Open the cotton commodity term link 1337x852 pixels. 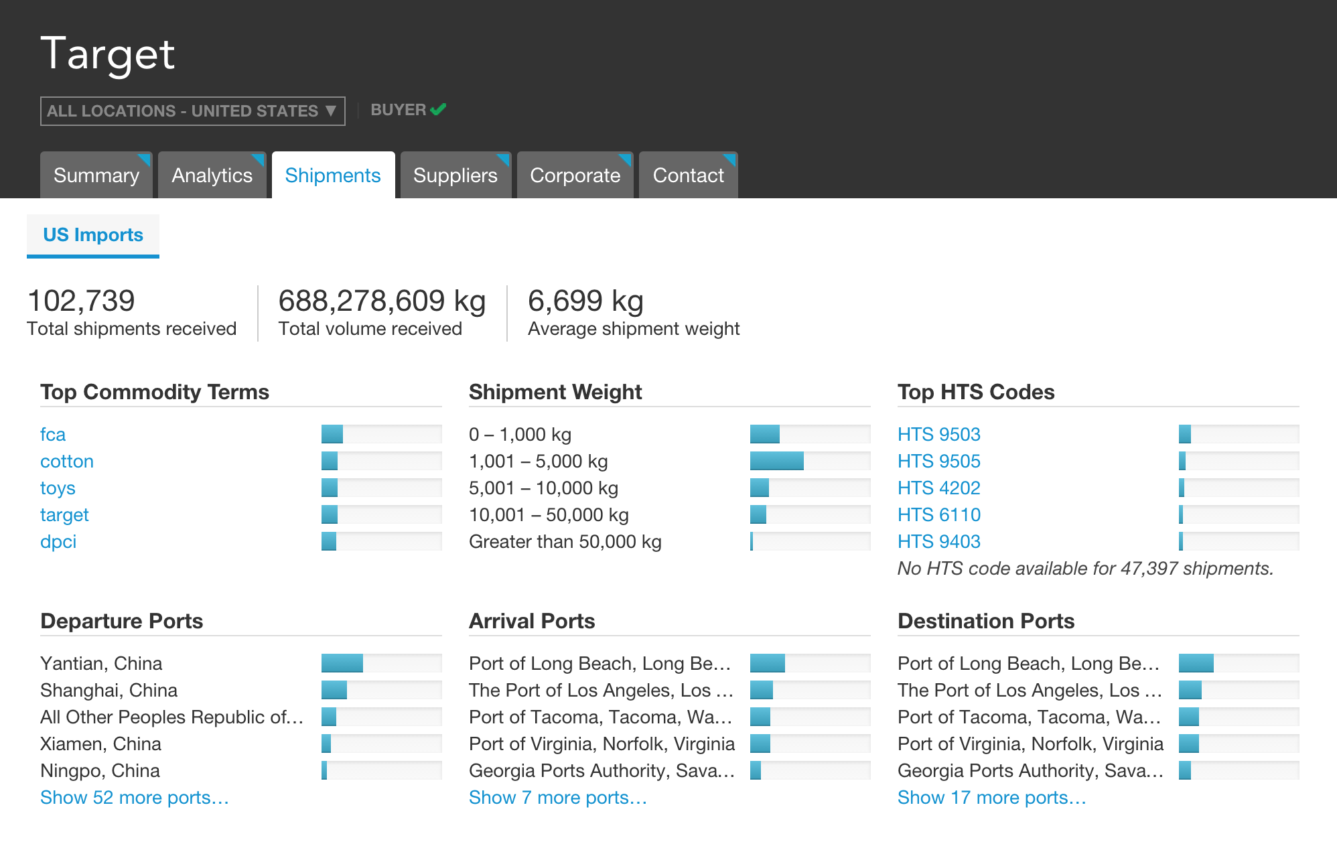(67, 461)
